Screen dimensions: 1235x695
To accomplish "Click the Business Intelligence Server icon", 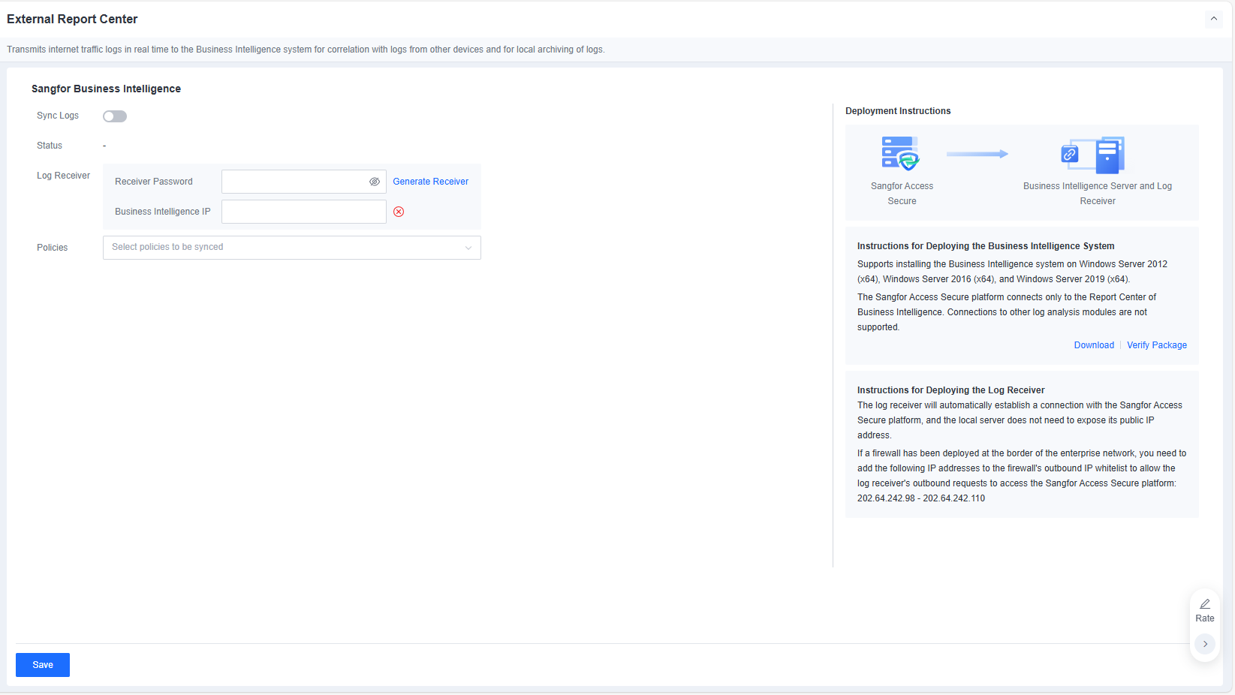I will tap(1093, 155).
